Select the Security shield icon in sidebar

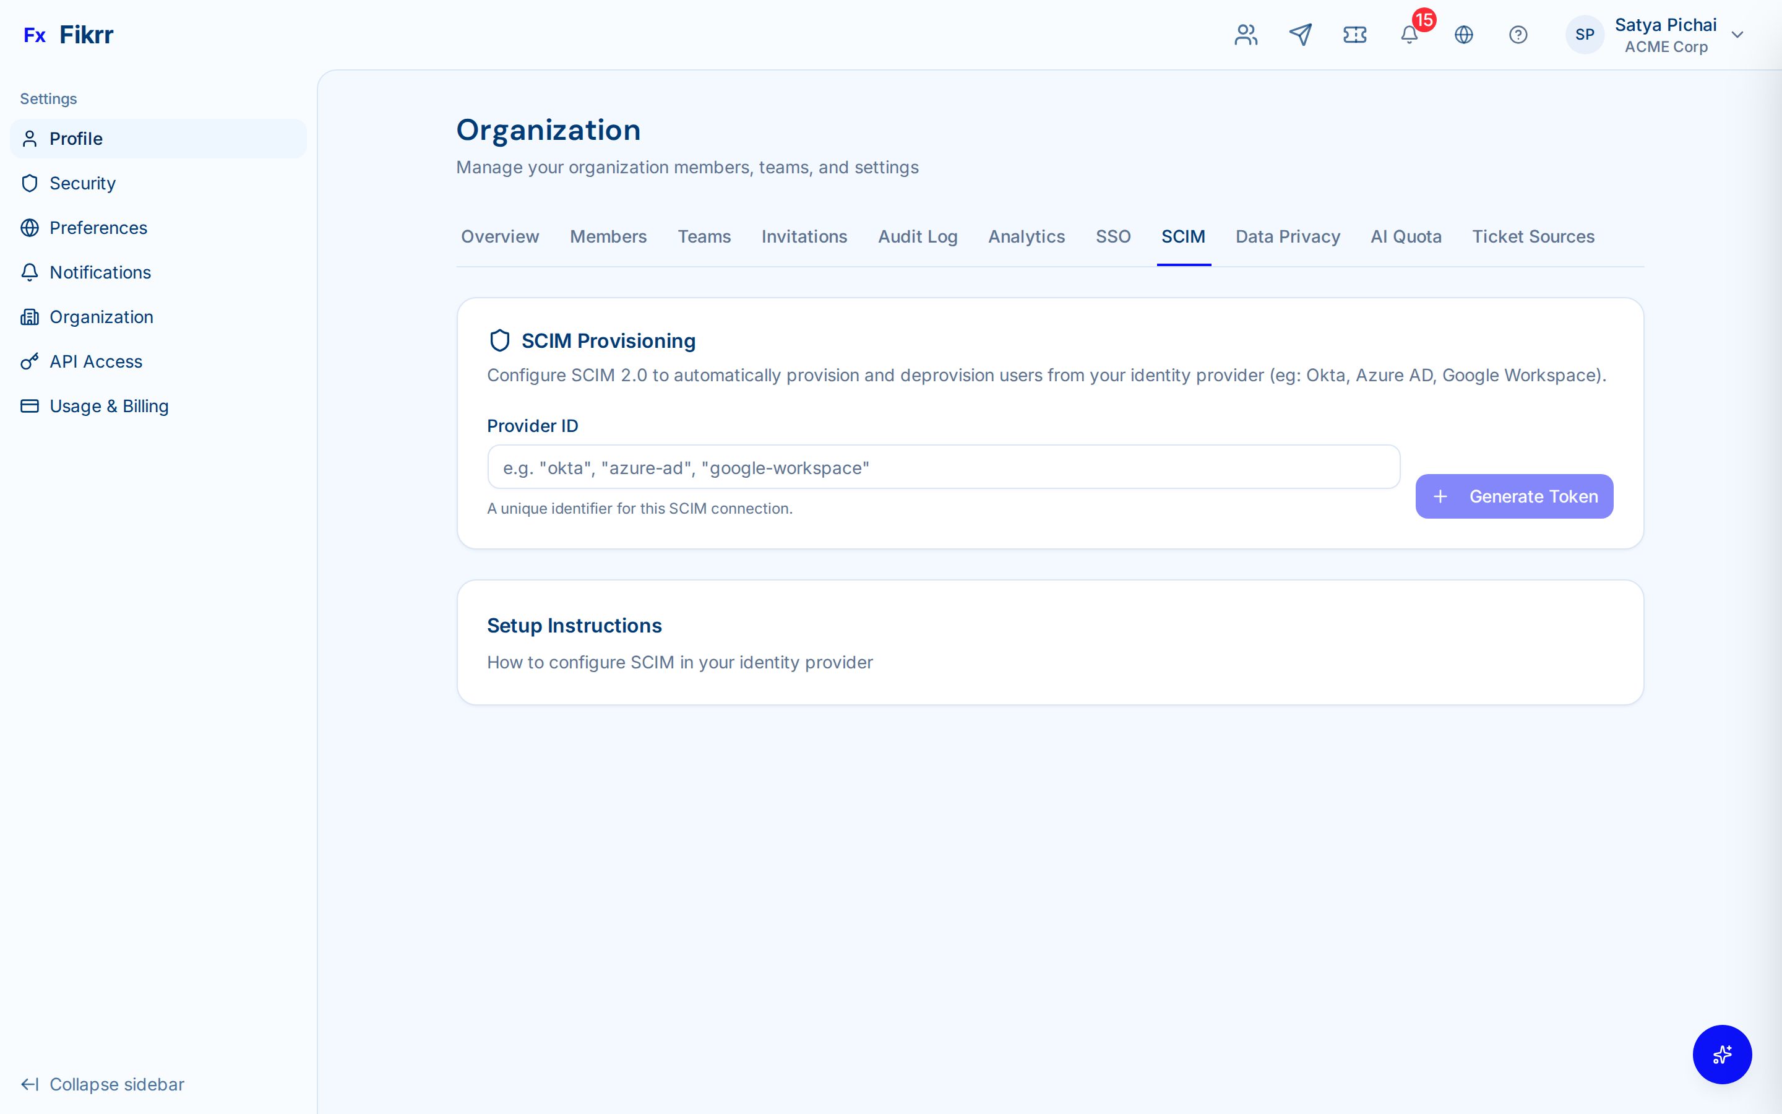(x=30, y=183)
